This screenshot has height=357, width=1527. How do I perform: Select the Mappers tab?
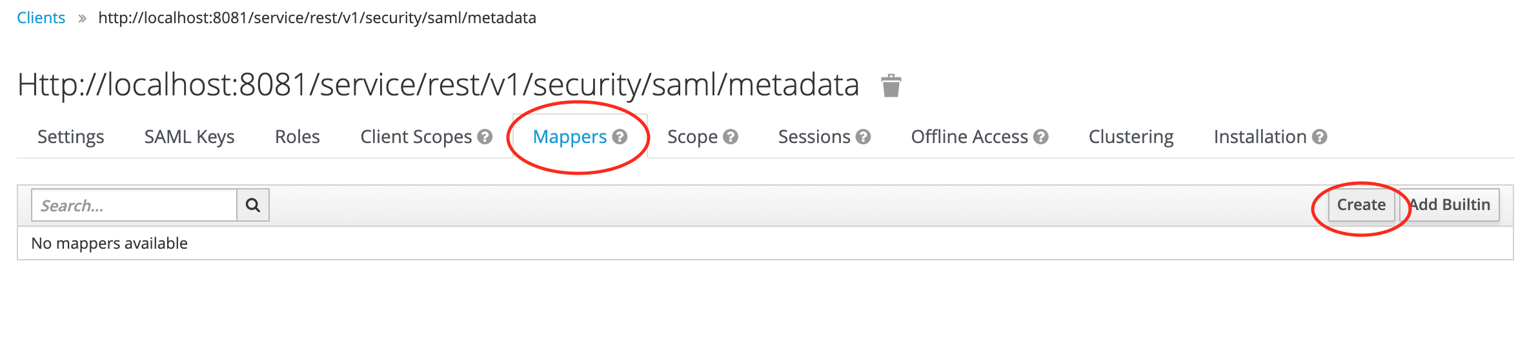pyautogui.click(x=569, y=137)
